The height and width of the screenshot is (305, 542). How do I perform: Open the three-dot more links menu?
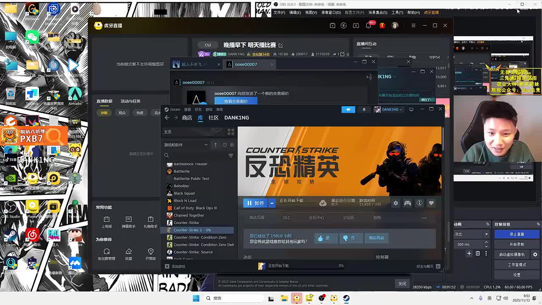(x=424, y=218)
